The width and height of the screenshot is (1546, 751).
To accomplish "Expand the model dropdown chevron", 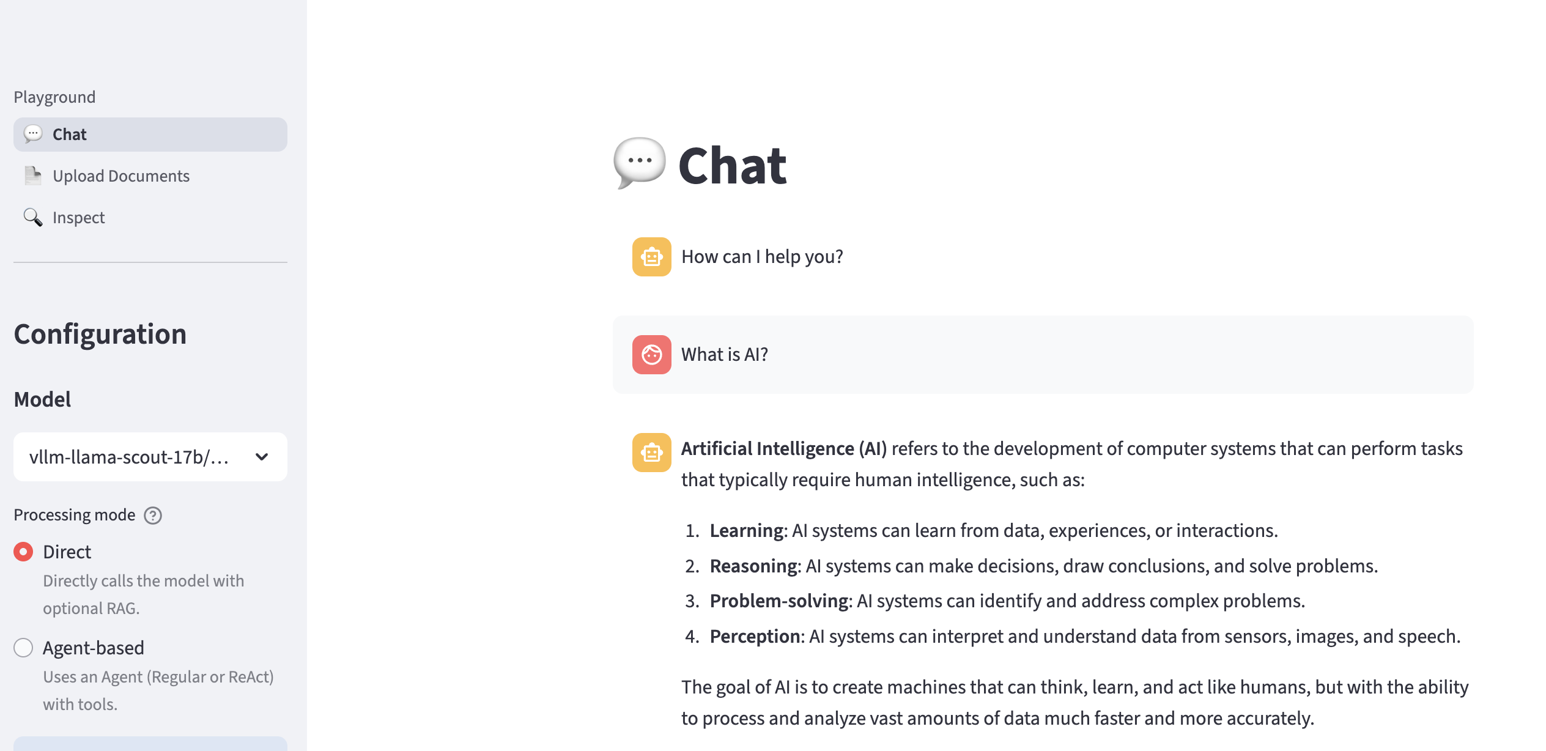I will 262,457.
